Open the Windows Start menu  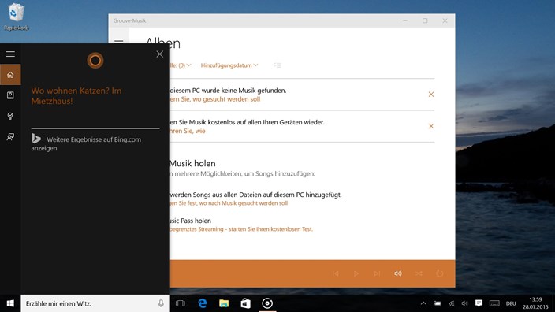pyautogui.click(x=10, y=303)
